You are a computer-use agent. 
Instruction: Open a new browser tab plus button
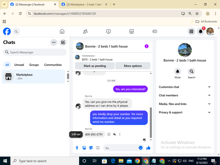pyautogui.click(x=114, y=4)
